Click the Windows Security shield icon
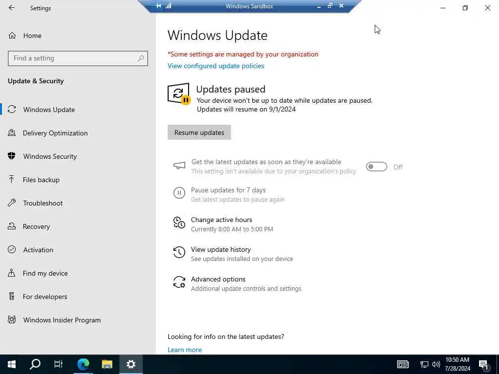The height and width of the screenshot is (374, 499). (x=12, y=156)
